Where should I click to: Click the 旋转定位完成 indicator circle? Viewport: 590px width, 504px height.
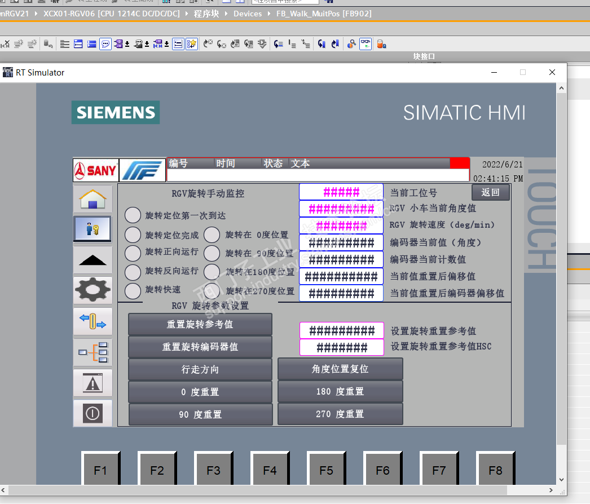click(133, 235)
